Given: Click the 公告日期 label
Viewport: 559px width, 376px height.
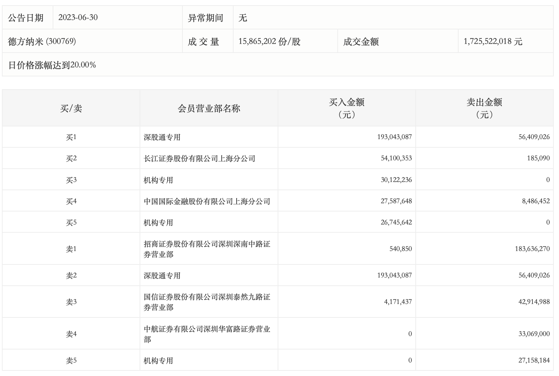Looking at the screenshot, I should click(26, 18).
